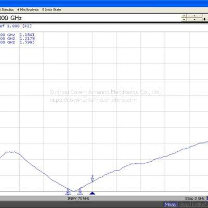Click the IFBW 70 kHz label
Screen dimensions: 208x208
pos(79,198)
